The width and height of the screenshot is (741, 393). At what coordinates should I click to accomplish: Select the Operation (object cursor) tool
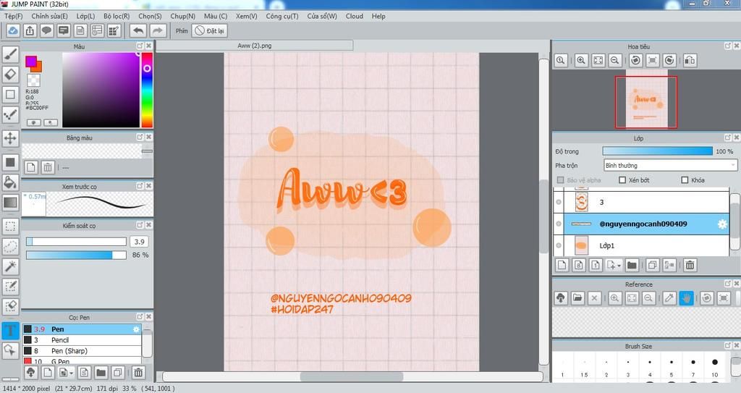click(10, 350)
